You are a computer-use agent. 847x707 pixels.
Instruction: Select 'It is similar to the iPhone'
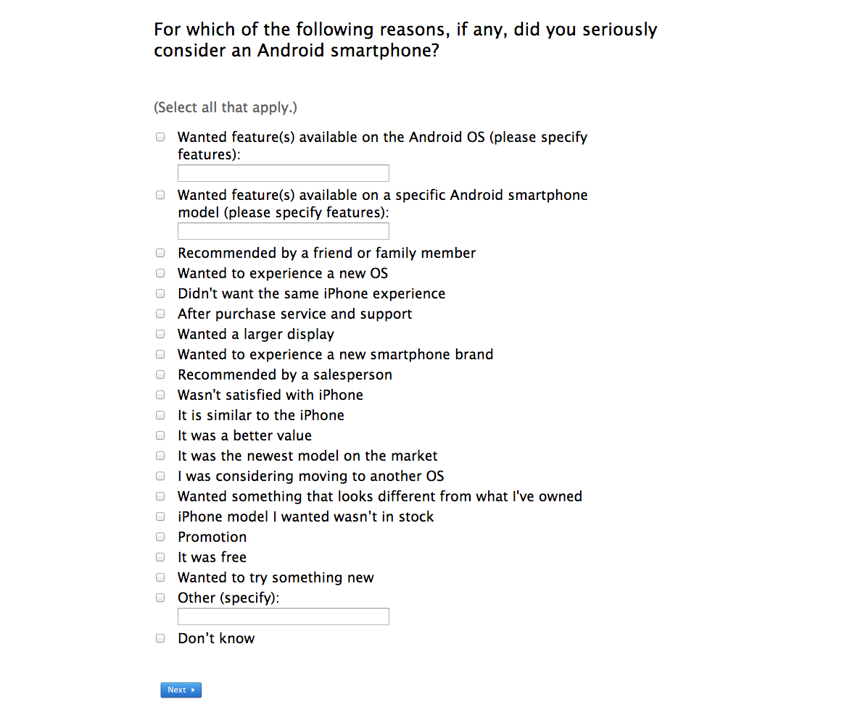coord(160,415)
